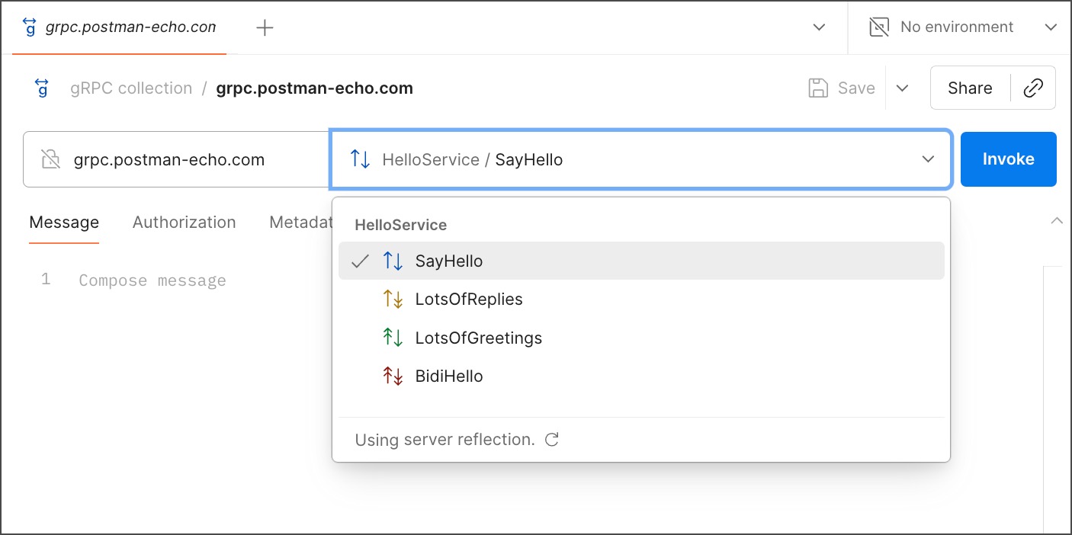Open a new tab with the plus icon
This screenshot has width=1072, height=535.
[x=265, y=28]
